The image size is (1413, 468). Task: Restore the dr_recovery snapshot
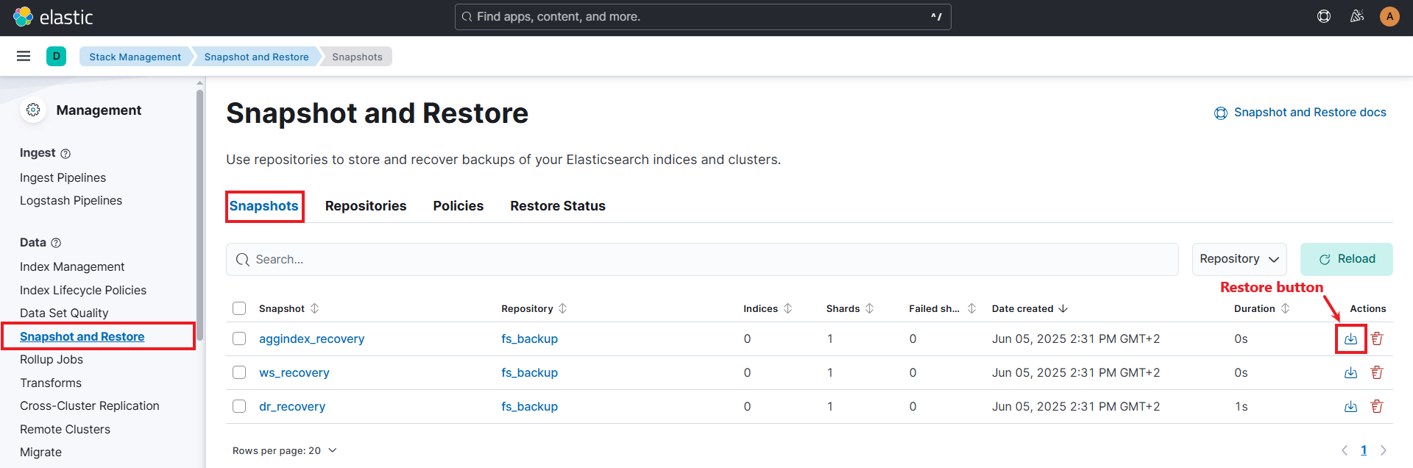tap(1350, 406)
